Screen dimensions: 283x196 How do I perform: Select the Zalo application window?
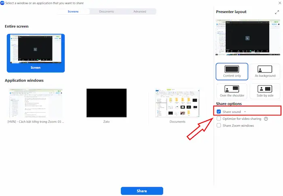(106, 103)
